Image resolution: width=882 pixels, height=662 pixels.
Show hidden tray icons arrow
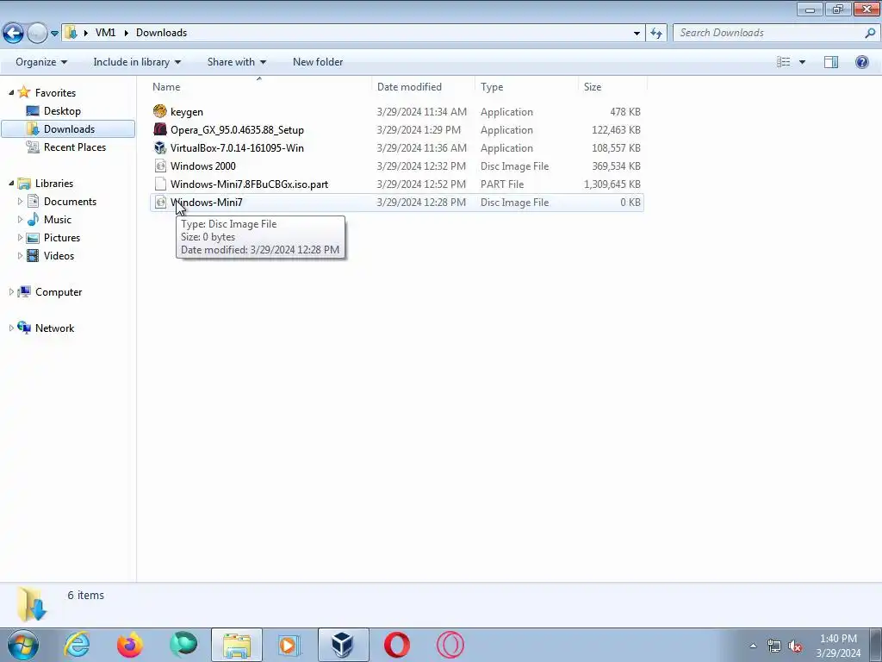753,646
